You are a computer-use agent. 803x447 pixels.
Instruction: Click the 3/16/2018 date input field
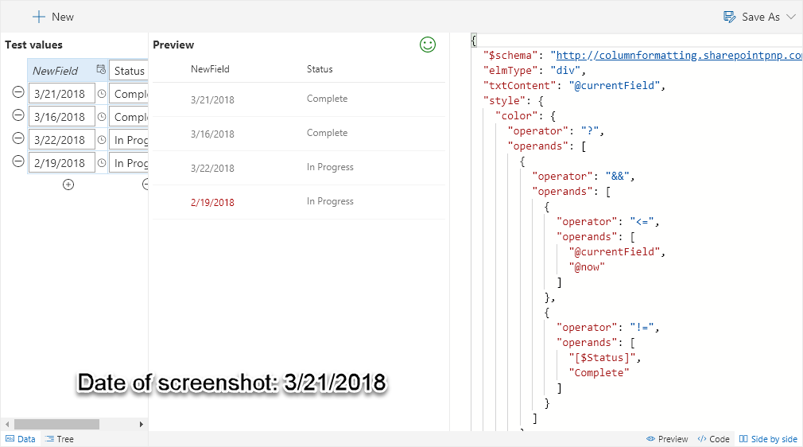pos(62,117)
